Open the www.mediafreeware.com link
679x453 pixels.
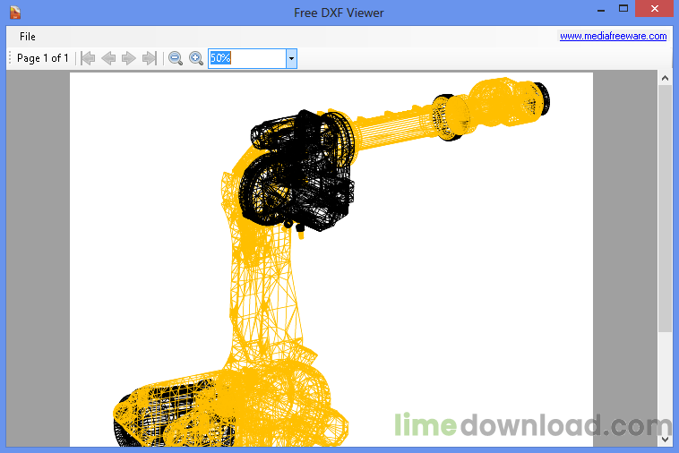point(614,36)
